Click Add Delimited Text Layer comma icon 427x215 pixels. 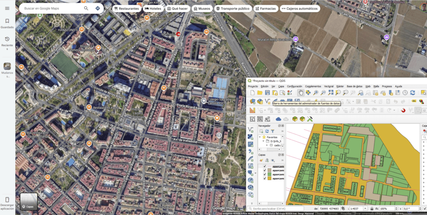[251, 151]
